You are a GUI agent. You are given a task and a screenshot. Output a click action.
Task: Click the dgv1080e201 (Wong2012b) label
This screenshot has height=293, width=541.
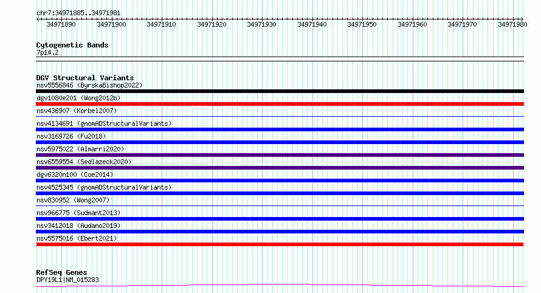click(78, 98)
